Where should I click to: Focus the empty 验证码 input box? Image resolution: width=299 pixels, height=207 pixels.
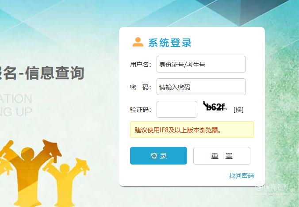[x=177, y=109]
